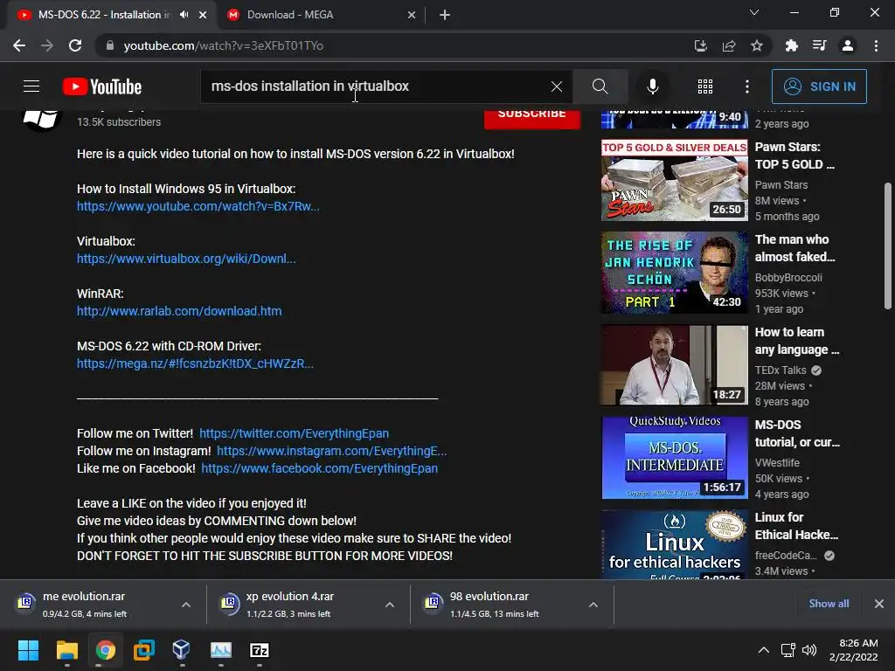Open the TEDx Talks language video thumbnail

click(x=674, y=364)
